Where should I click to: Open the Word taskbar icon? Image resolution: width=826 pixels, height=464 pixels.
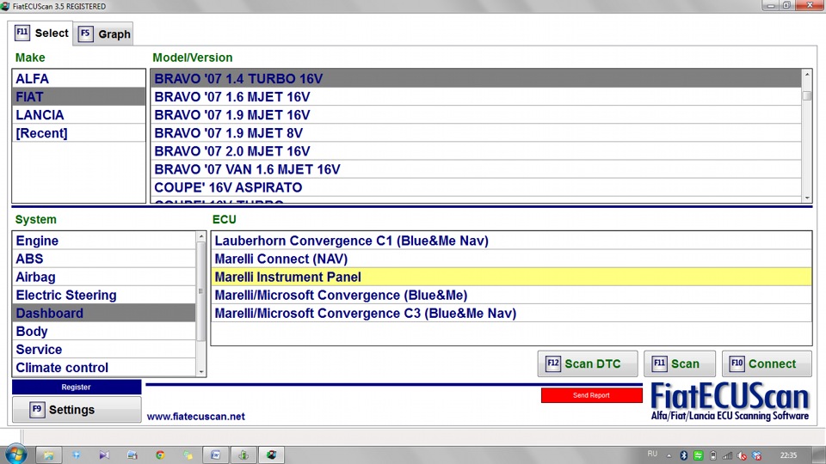coord(215,455)
